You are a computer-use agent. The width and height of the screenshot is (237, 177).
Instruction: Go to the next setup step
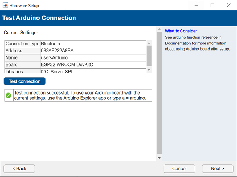pyautogui.click(x=217, y=169)
